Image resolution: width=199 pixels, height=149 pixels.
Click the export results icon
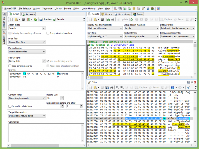coord(108,19)
